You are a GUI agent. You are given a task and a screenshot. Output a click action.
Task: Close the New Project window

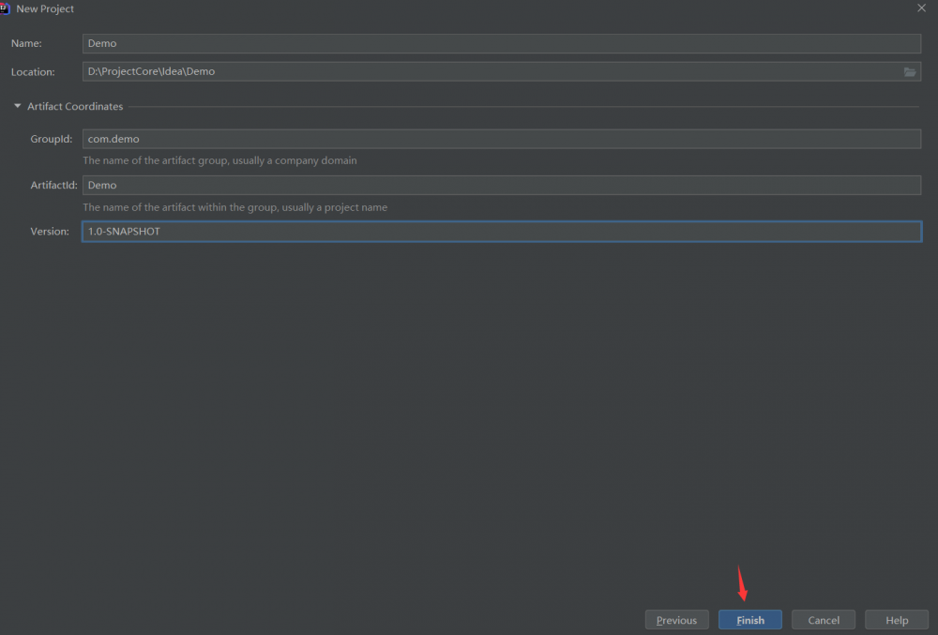tap(921, 8)
